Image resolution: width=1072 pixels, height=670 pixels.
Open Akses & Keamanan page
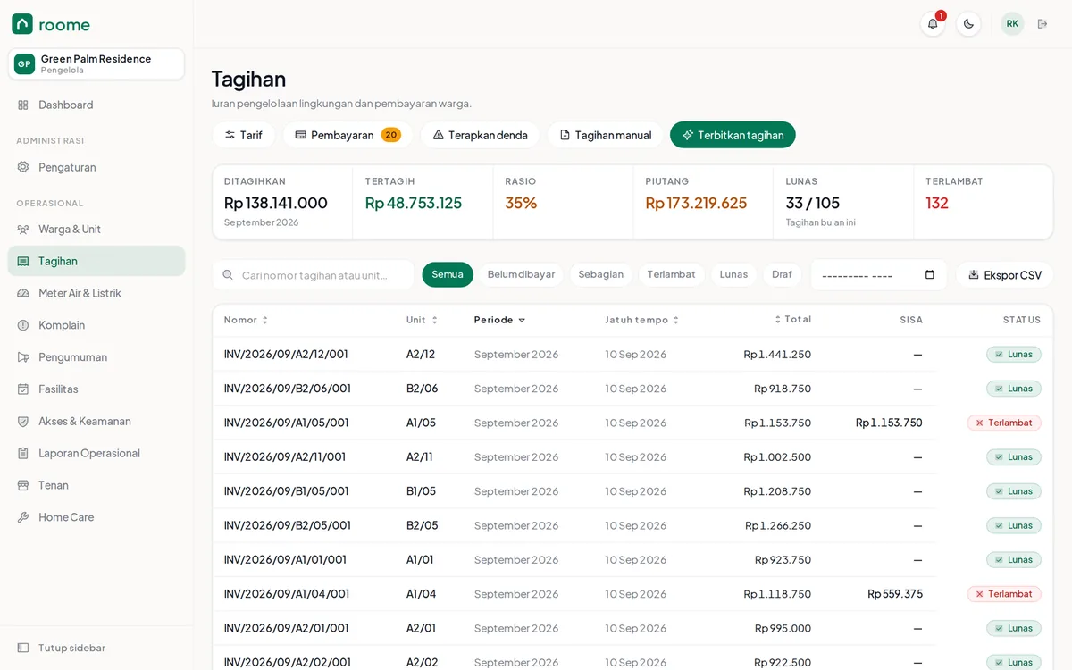96,421
